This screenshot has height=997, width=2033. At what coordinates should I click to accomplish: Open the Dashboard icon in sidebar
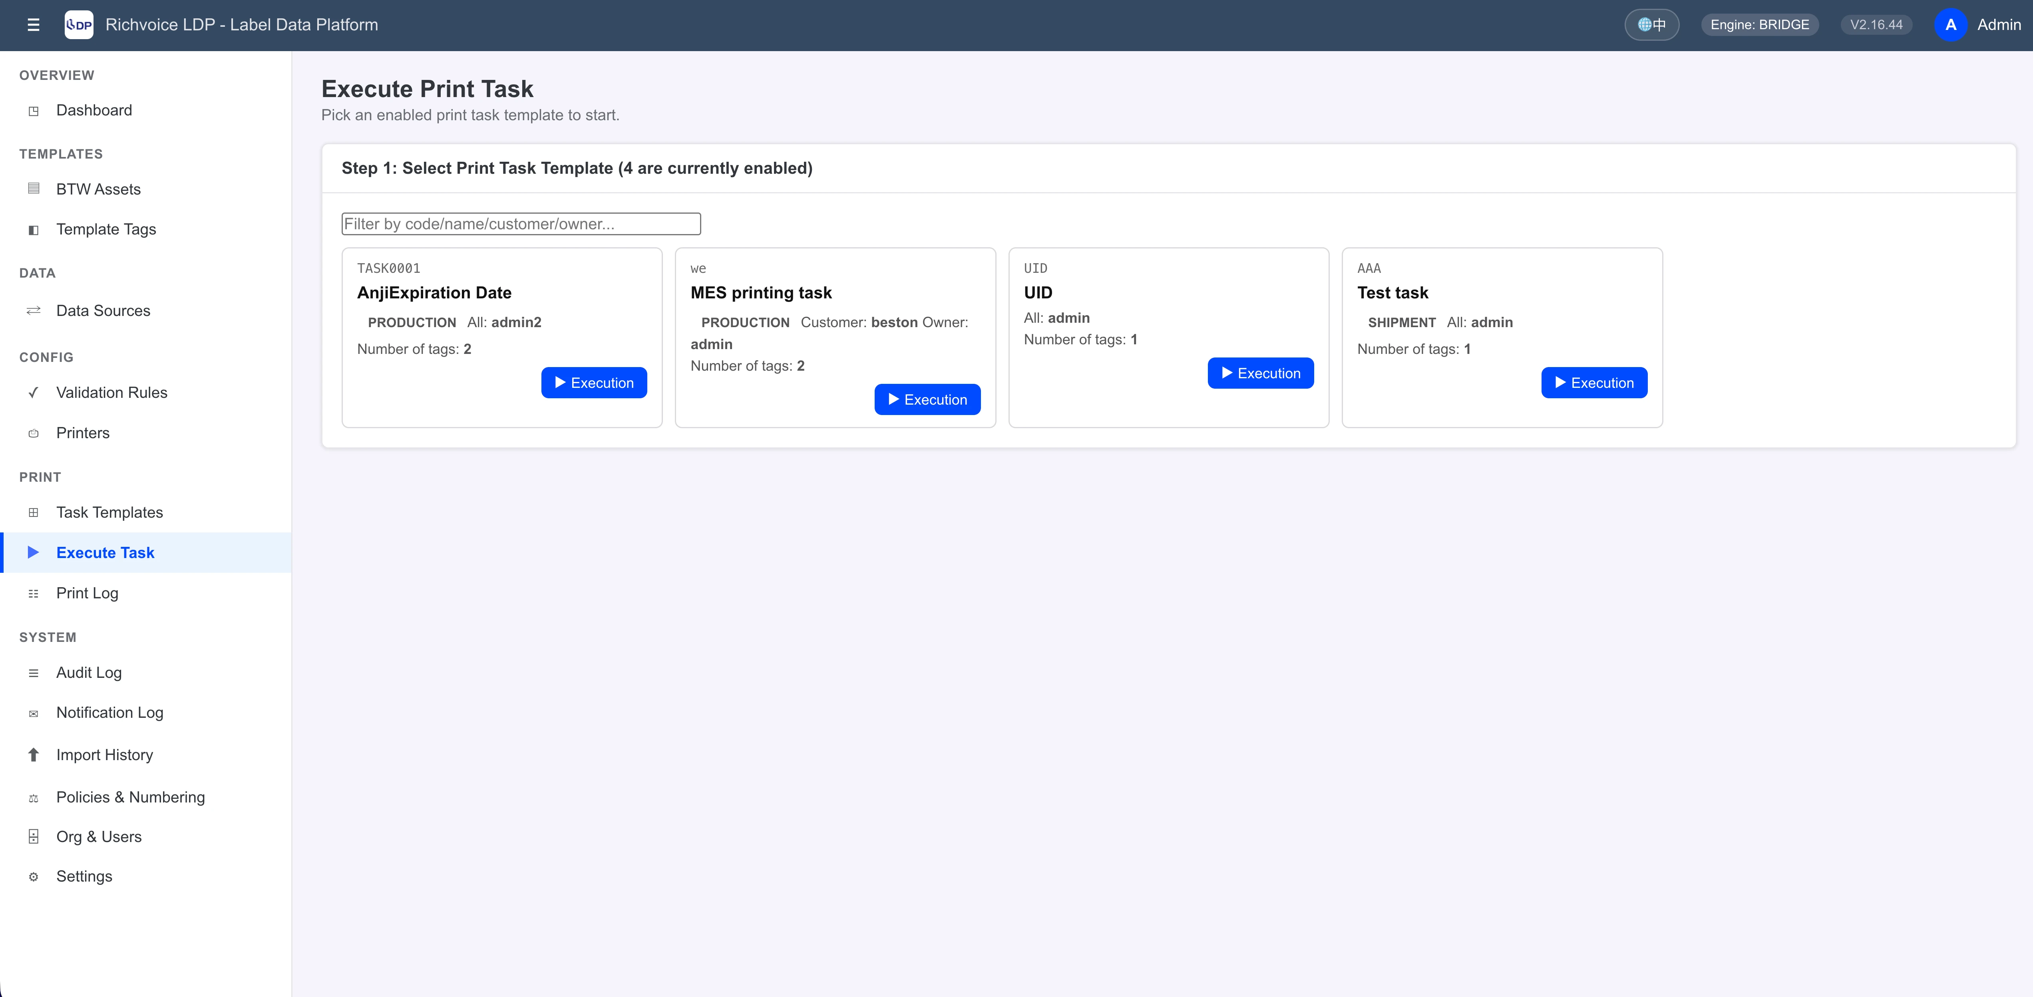click(x=33, y=111)
